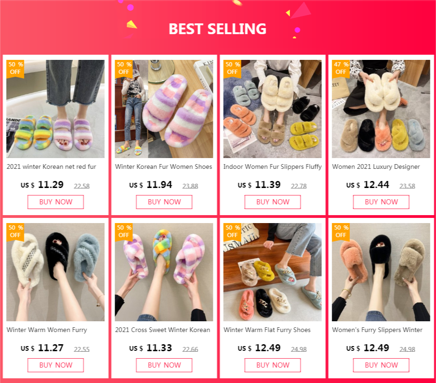This screenshot has width=436, height=383.
Task: Click BUY NOW for Winter Korean Fur Women Shoes
Action: point(164,202)
